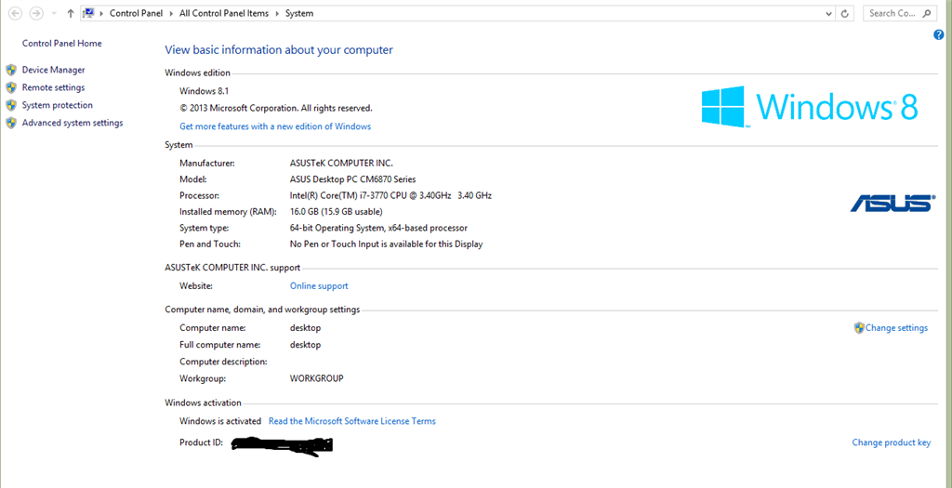Click the Windows is activated text

(x=220, y=421)
